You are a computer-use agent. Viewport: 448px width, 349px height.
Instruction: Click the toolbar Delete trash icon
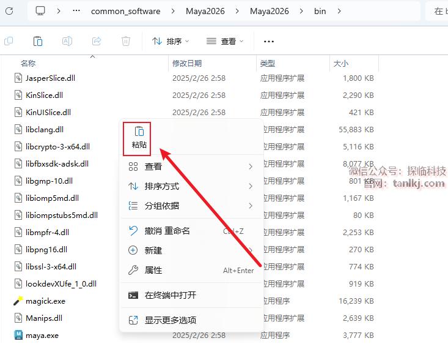pos(126,41)
